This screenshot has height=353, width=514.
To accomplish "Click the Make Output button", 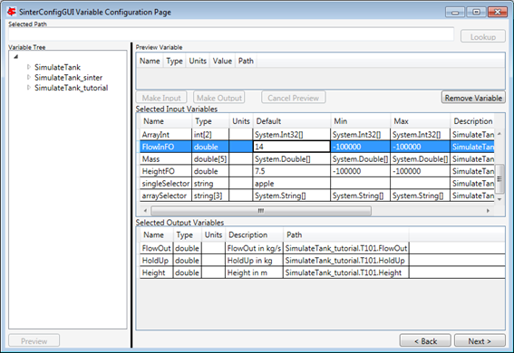I will 219,98.
